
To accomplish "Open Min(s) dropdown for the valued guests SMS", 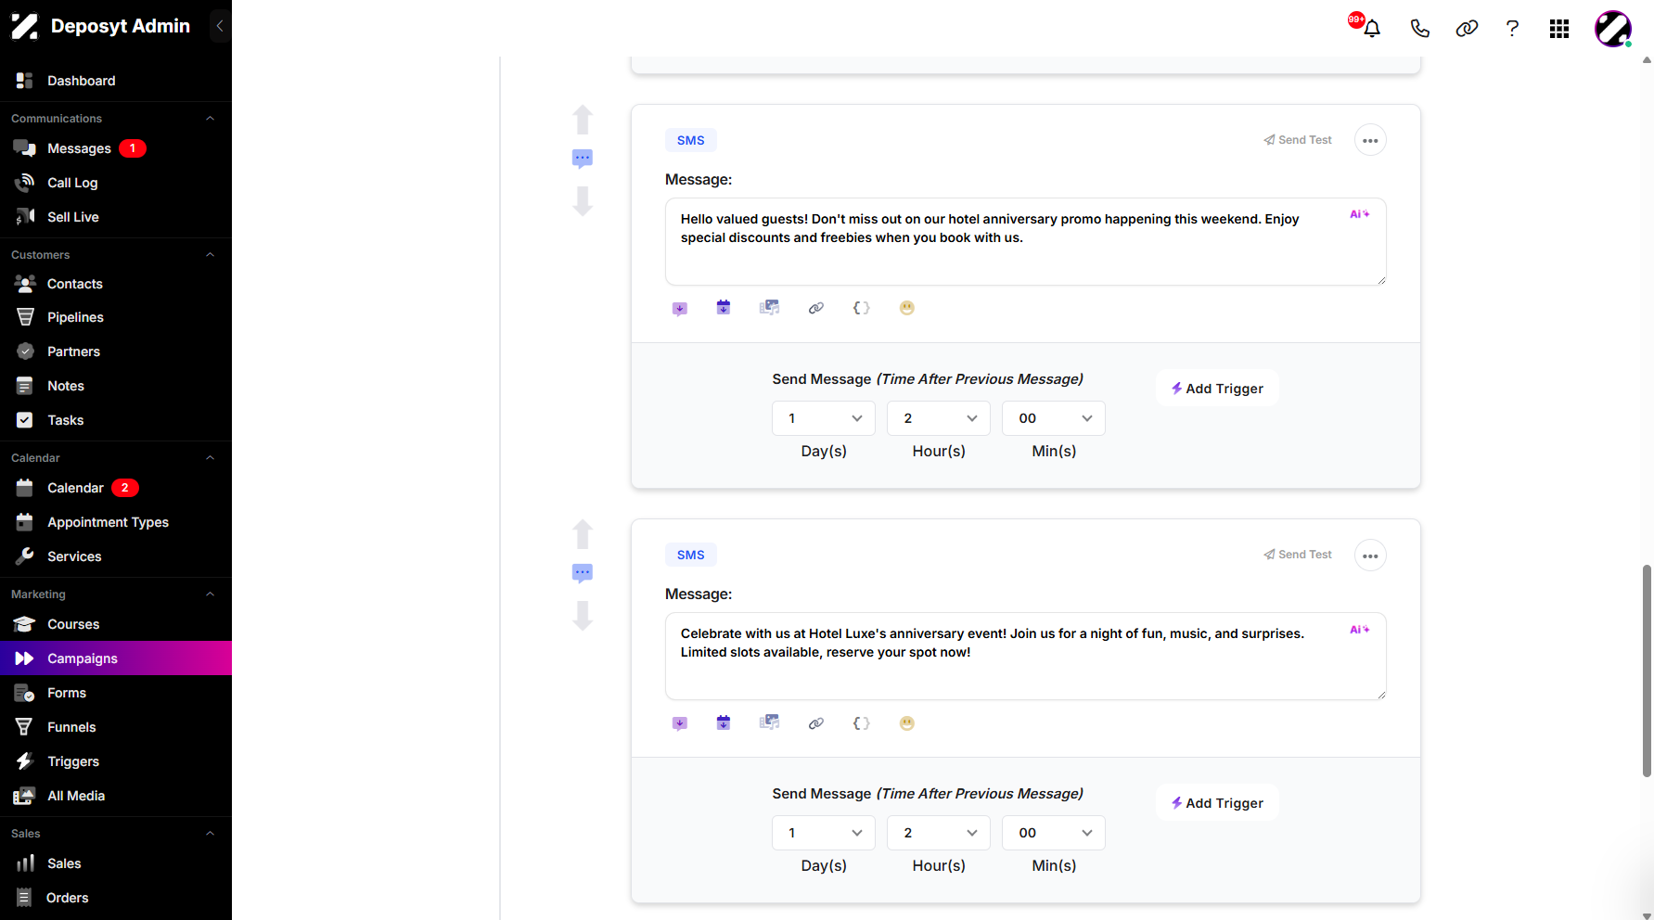I will pos(1054,418).
